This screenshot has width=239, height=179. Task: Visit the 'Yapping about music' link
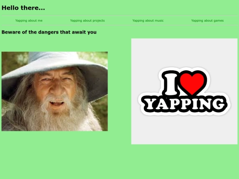[x=148, y=20]
